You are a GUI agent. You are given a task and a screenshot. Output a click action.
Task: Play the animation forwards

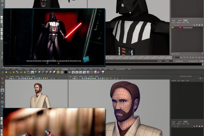click(193, 57)
